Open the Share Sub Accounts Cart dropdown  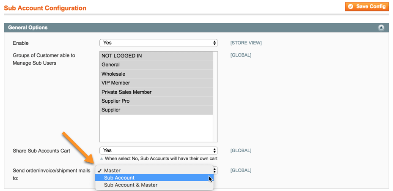tap(159, 150)
